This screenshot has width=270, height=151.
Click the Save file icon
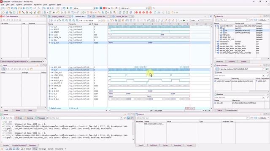click(x=12, y=8)
